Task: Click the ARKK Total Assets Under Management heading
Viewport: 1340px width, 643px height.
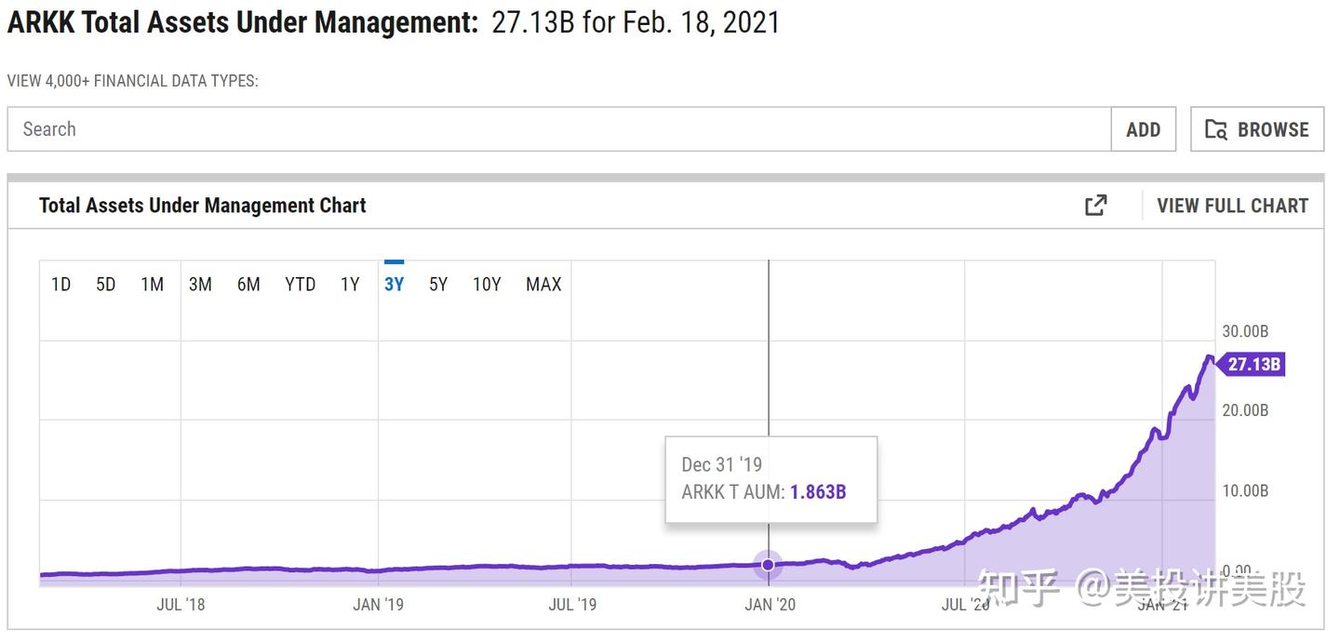Action: [243, 22]
